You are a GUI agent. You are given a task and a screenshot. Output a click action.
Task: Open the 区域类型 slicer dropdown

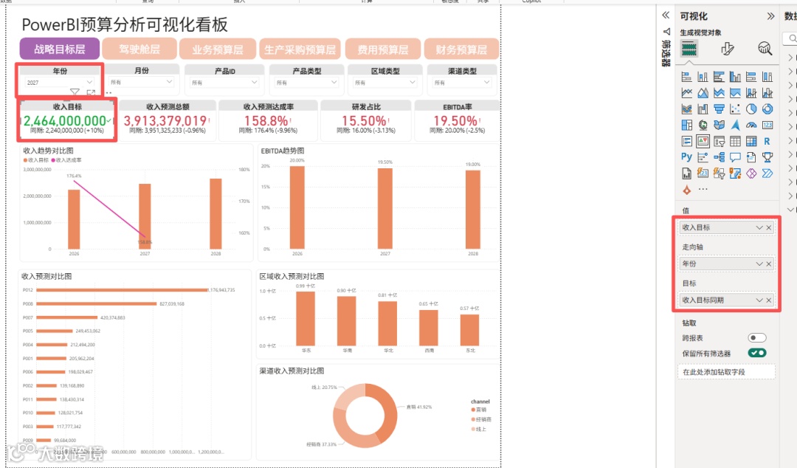pyautogui.click(x=384, y=82)
